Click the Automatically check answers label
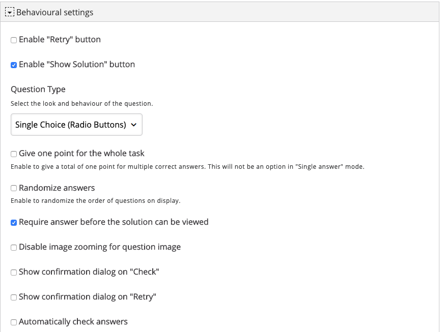Viewport: 444px width, 332px height. [x=73, y=321]
